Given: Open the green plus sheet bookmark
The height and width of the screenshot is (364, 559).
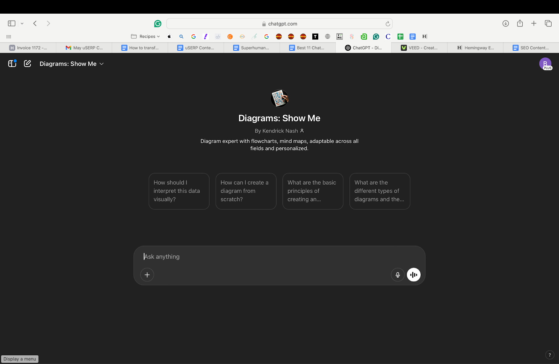Looking at the screenshot, I should [400, 36].
